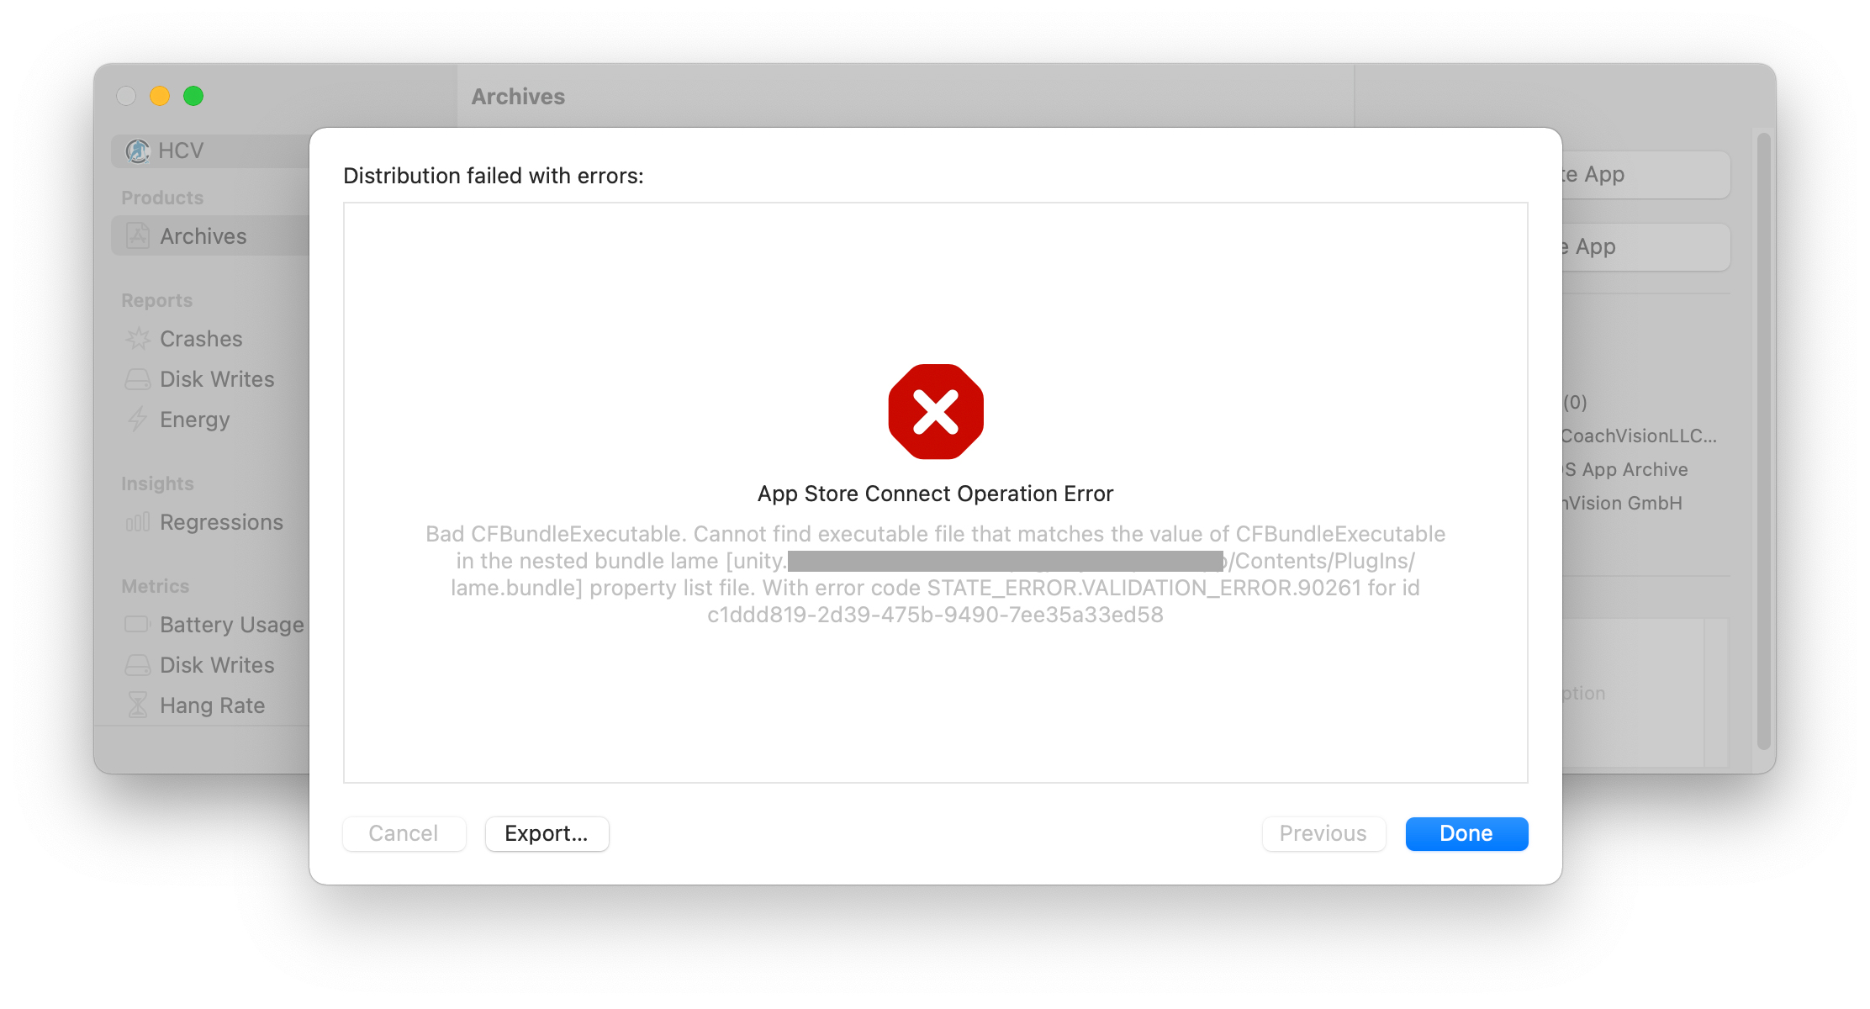This screenshot has width=1870, height=1009.
Task: Select Crashes in the Reports section
Action: [x=201, y=339]
